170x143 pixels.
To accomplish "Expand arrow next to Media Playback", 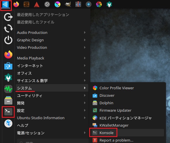I will point(85,58).
